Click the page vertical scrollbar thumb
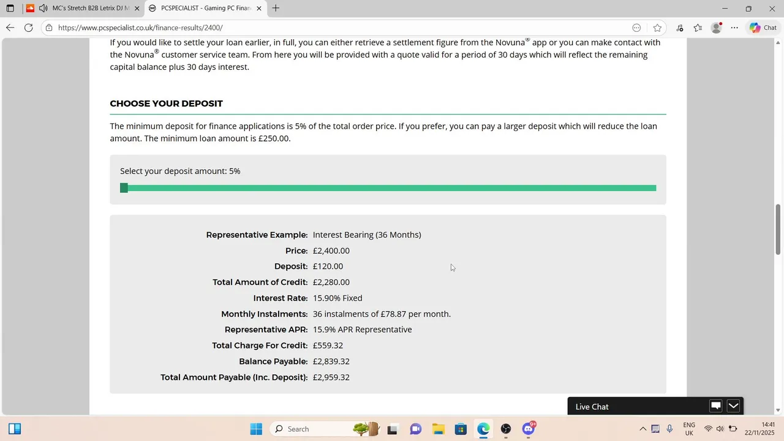The image size is (784, 441). (x=778, y=229)
